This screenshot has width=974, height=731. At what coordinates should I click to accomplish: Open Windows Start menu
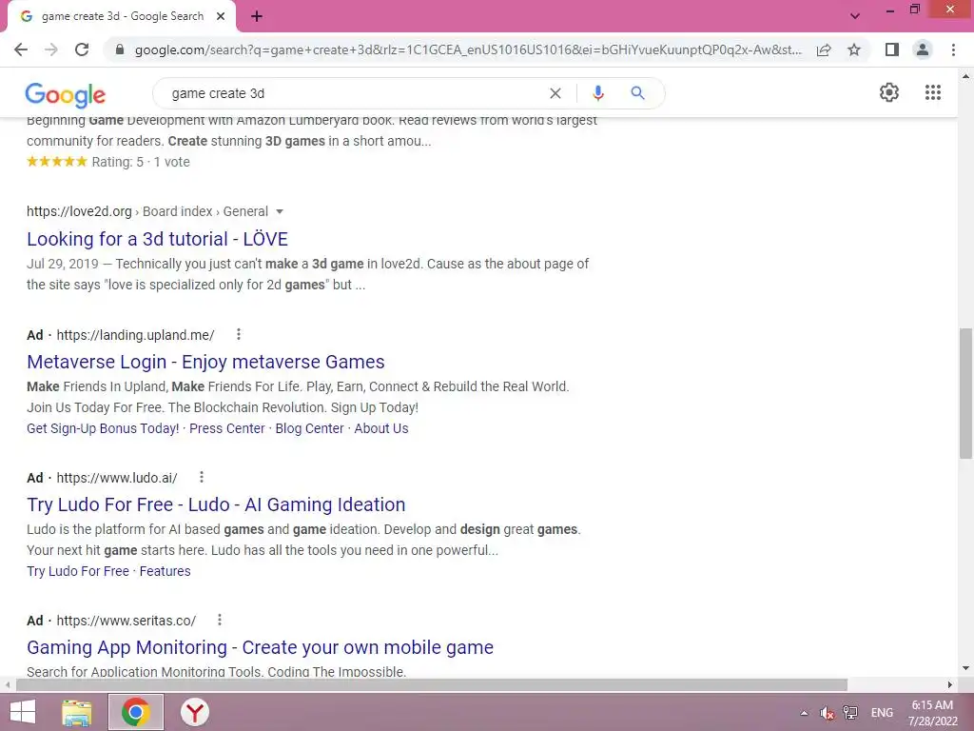pos(23,712)
